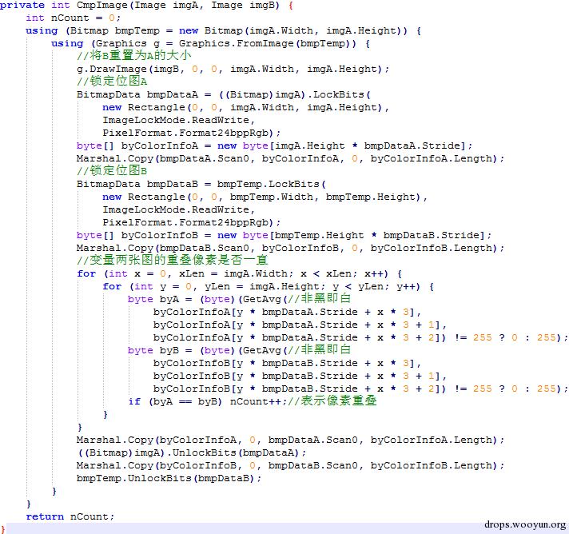The height and width of the screenshot is (534, 569).
Task: Click the comment '//锁定位图B'
Action: (112, 170)
